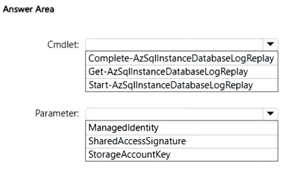This screenshot has width=289, height=175.
Task: Choose SharedAccessSignature in the Parameter list
Action: pyautogui.click(x=182, y=141)
